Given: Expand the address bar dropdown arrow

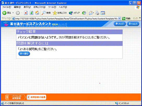Looking at the screenshot, I should pos(120,18).
